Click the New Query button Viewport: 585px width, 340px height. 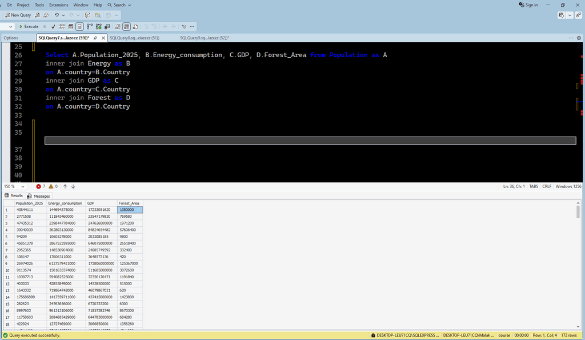(18, 15)
